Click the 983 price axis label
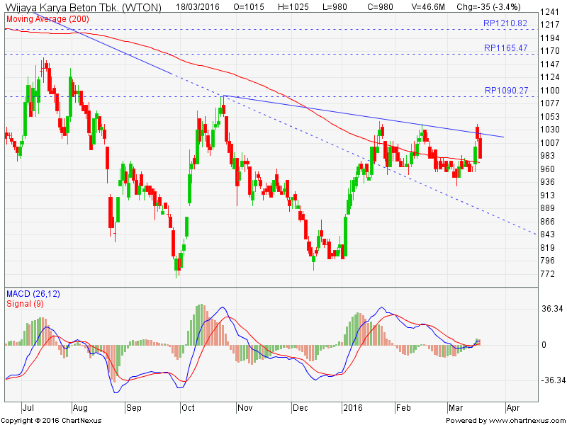 [x=547, y=156]
